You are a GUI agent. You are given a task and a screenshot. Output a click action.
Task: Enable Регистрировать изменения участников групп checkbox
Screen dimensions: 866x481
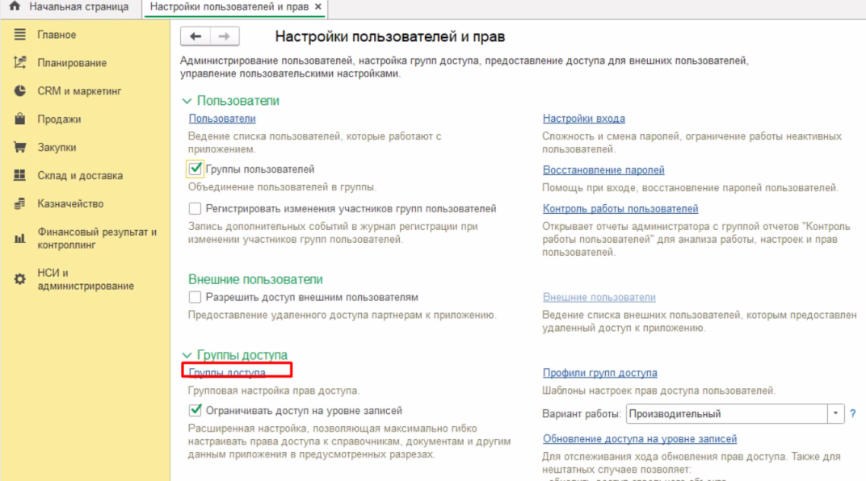point(195,209)
